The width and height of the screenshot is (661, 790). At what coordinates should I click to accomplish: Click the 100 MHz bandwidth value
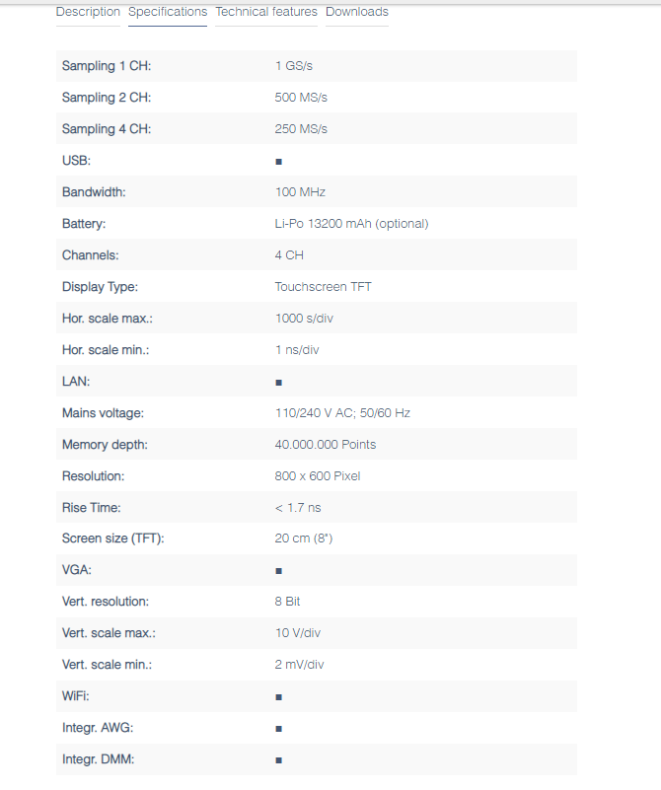pos(300,192)
